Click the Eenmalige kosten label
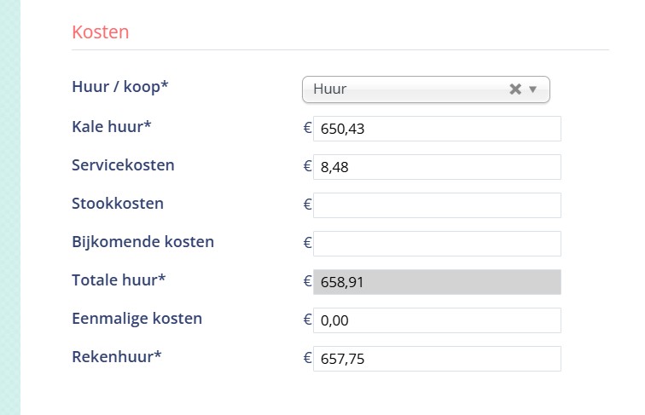 coord(137,319)
